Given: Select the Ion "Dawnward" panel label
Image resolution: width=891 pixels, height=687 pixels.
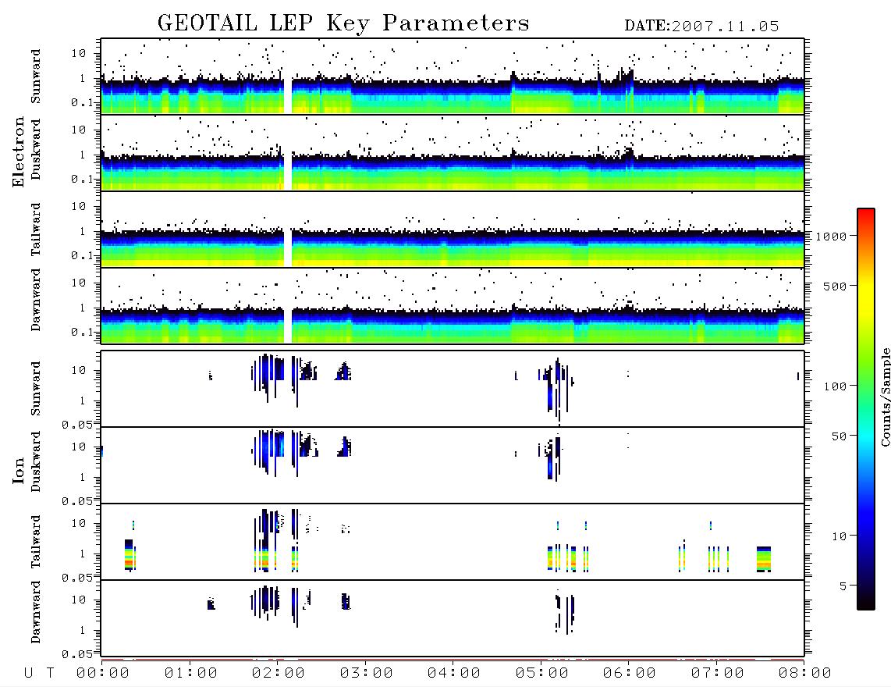Looking at the screenshot, I should coord(36,612).
